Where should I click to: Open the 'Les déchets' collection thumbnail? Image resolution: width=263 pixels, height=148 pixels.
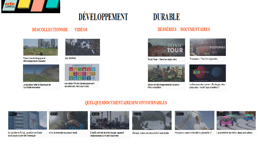click(83, 47)
